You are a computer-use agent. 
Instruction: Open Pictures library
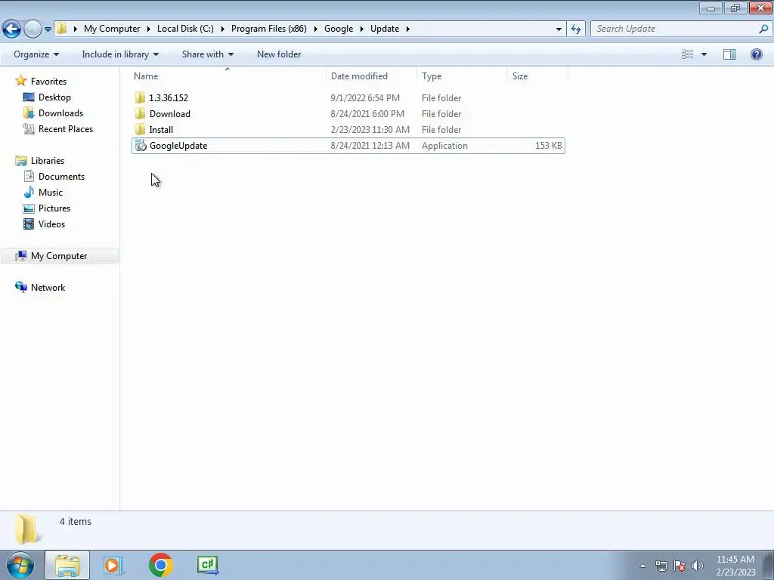pyautogui.click(x=54, y=208)
